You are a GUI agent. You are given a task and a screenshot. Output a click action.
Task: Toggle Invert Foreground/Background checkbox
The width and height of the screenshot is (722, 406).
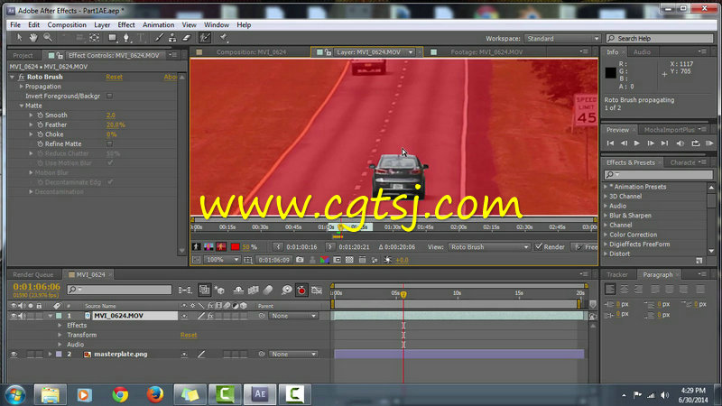click(x=109, y=96)
